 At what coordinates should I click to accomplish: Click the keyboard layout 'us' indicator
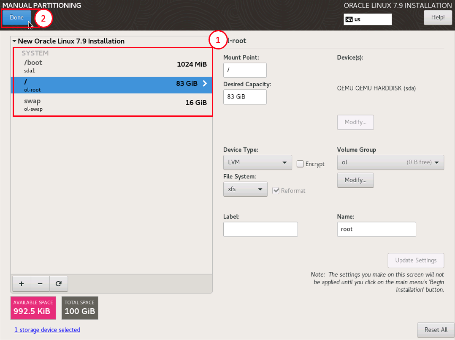(x=367, y=19)
